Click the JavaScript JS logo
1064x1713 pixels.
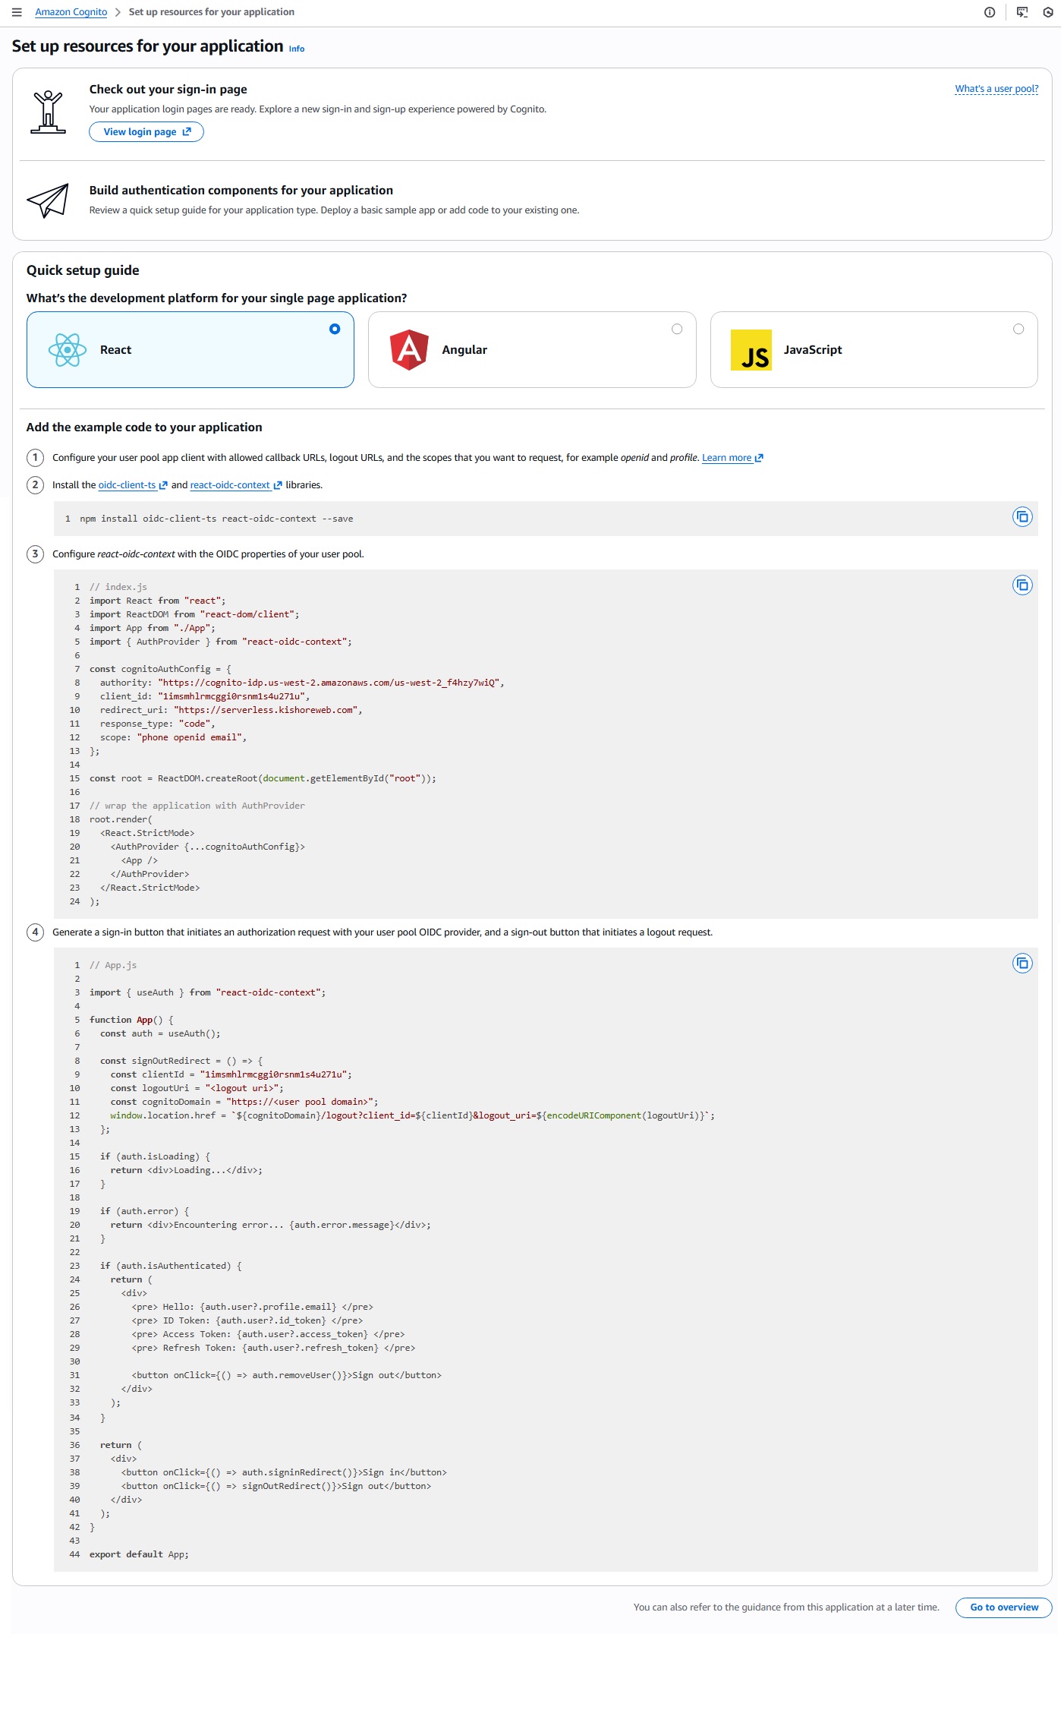click(751, 350)
